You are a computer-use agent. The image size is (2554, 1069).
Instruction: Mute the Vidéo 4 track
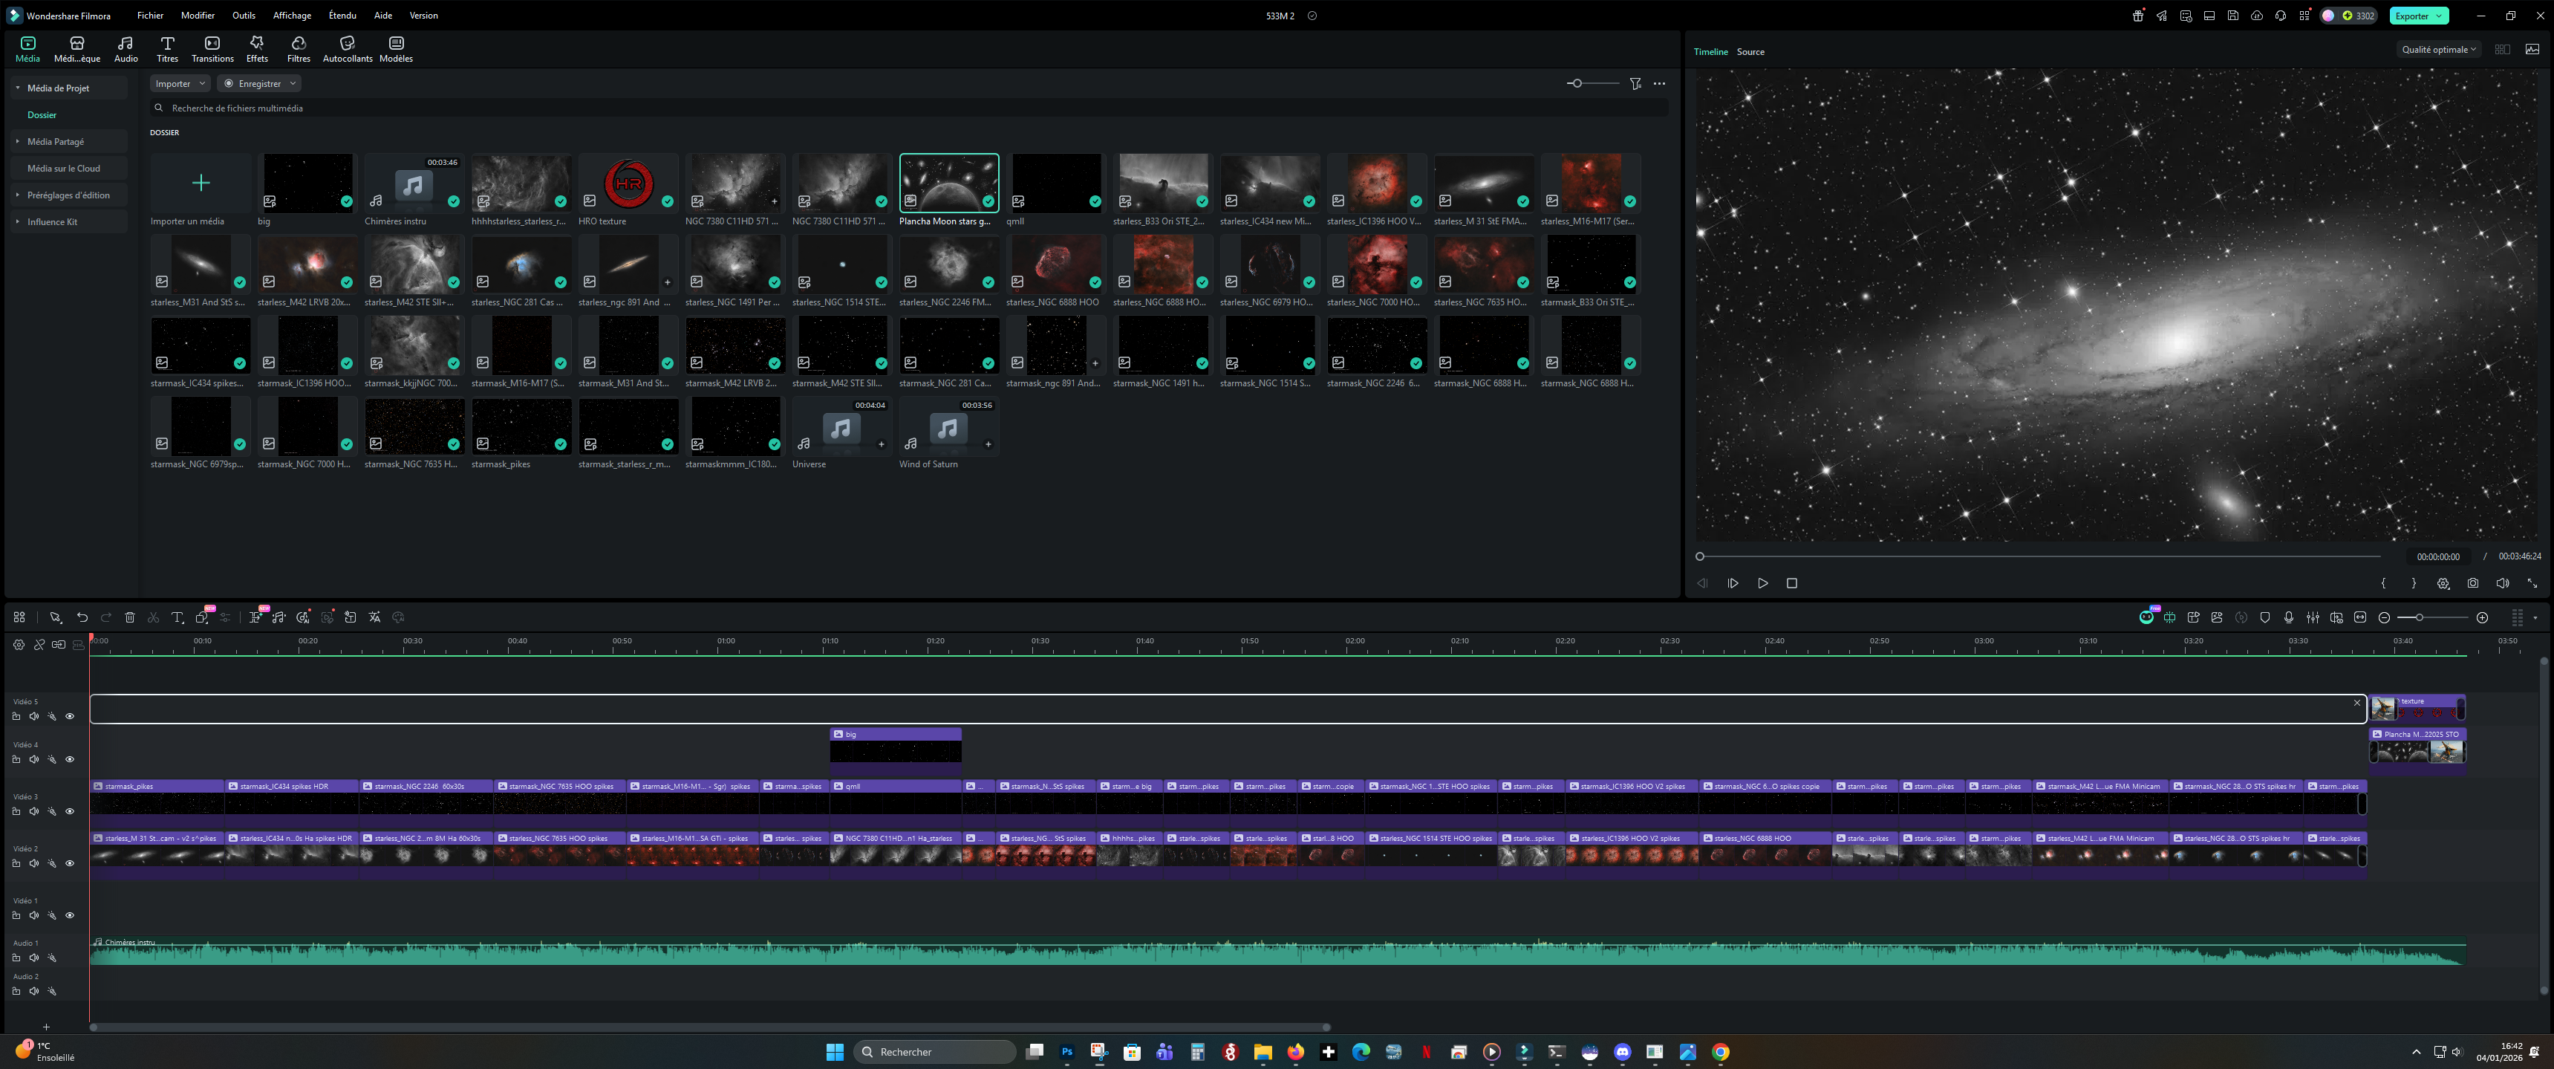(33, 760)
